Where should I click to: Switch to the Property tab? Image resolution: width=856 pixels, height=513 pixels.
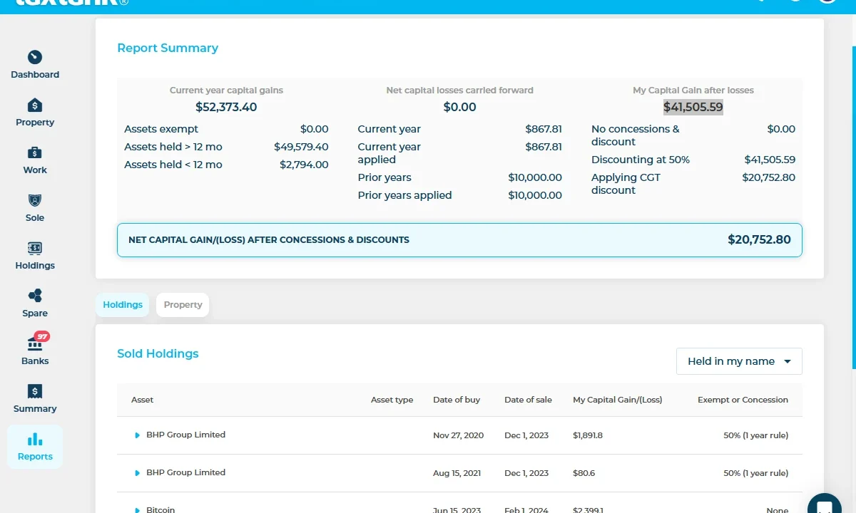183,305
